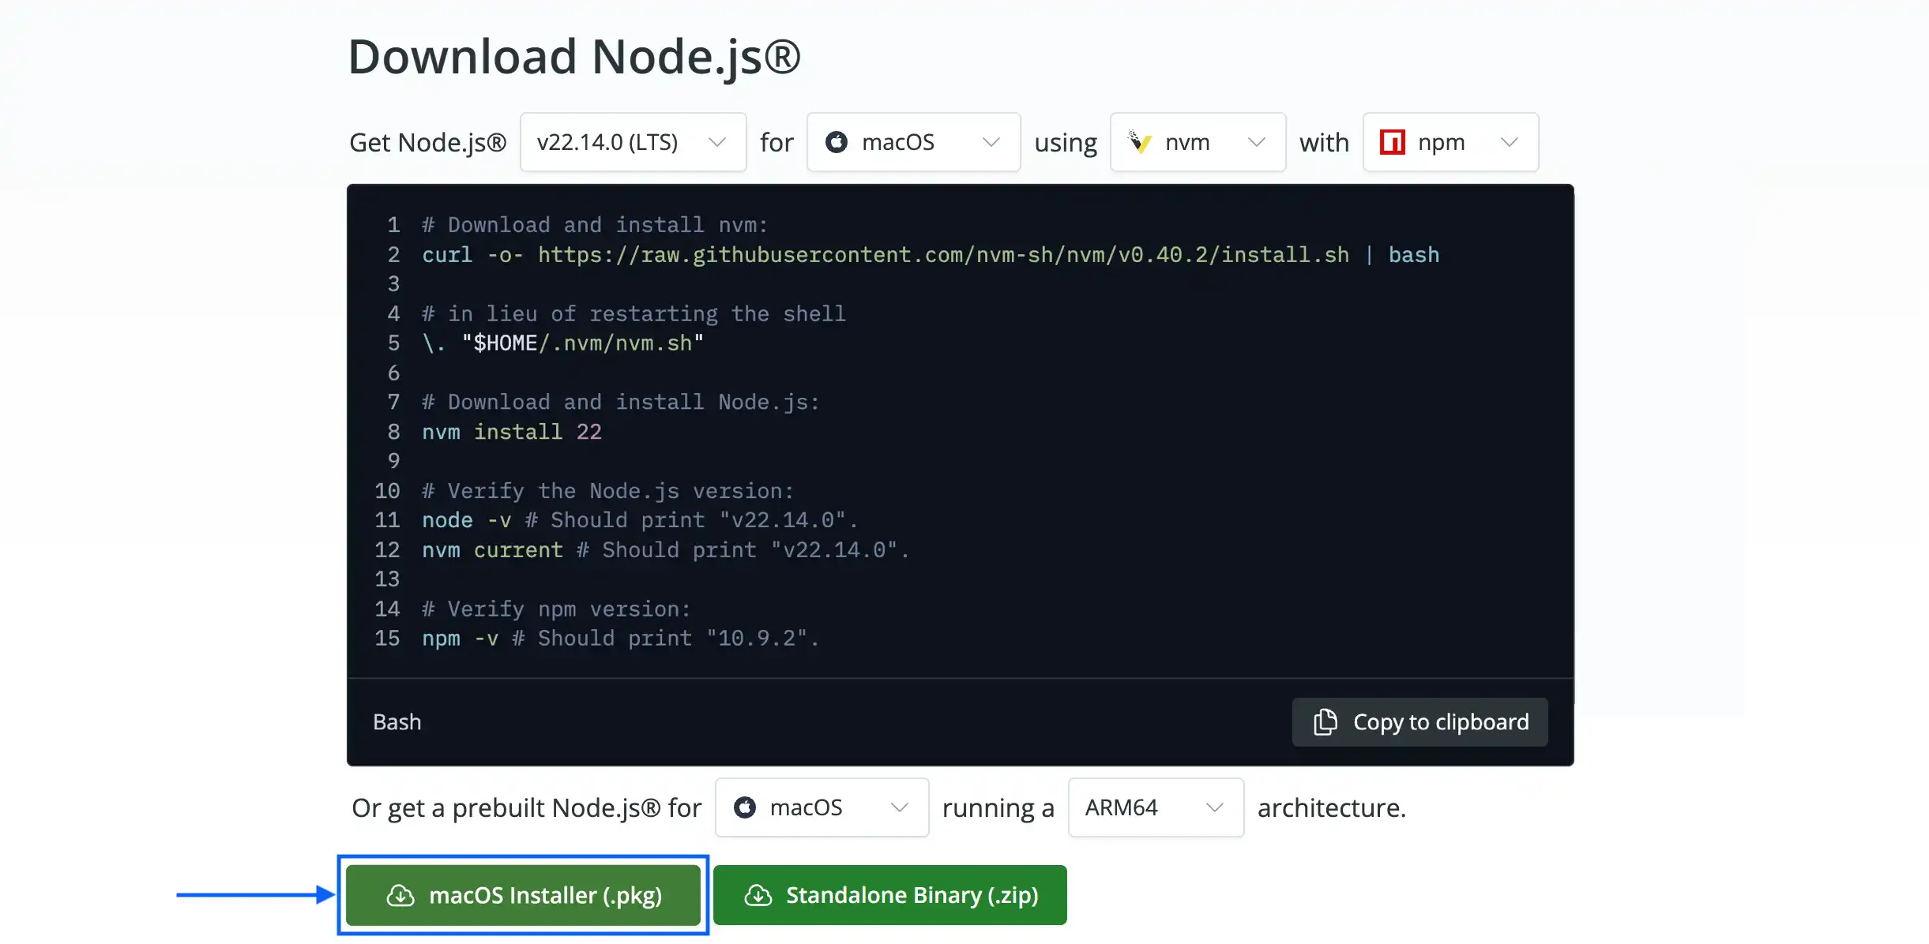The height and width of the screenshot is (944, 1929).
Task: Open the npm package manager dropdown
Action: pyautogui.click(x=1450, y=142)
